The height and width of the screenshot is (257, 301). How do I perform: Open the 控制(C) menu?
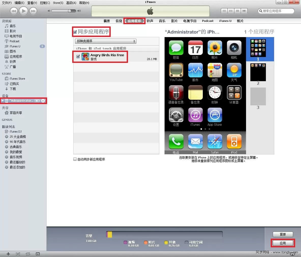45,3
